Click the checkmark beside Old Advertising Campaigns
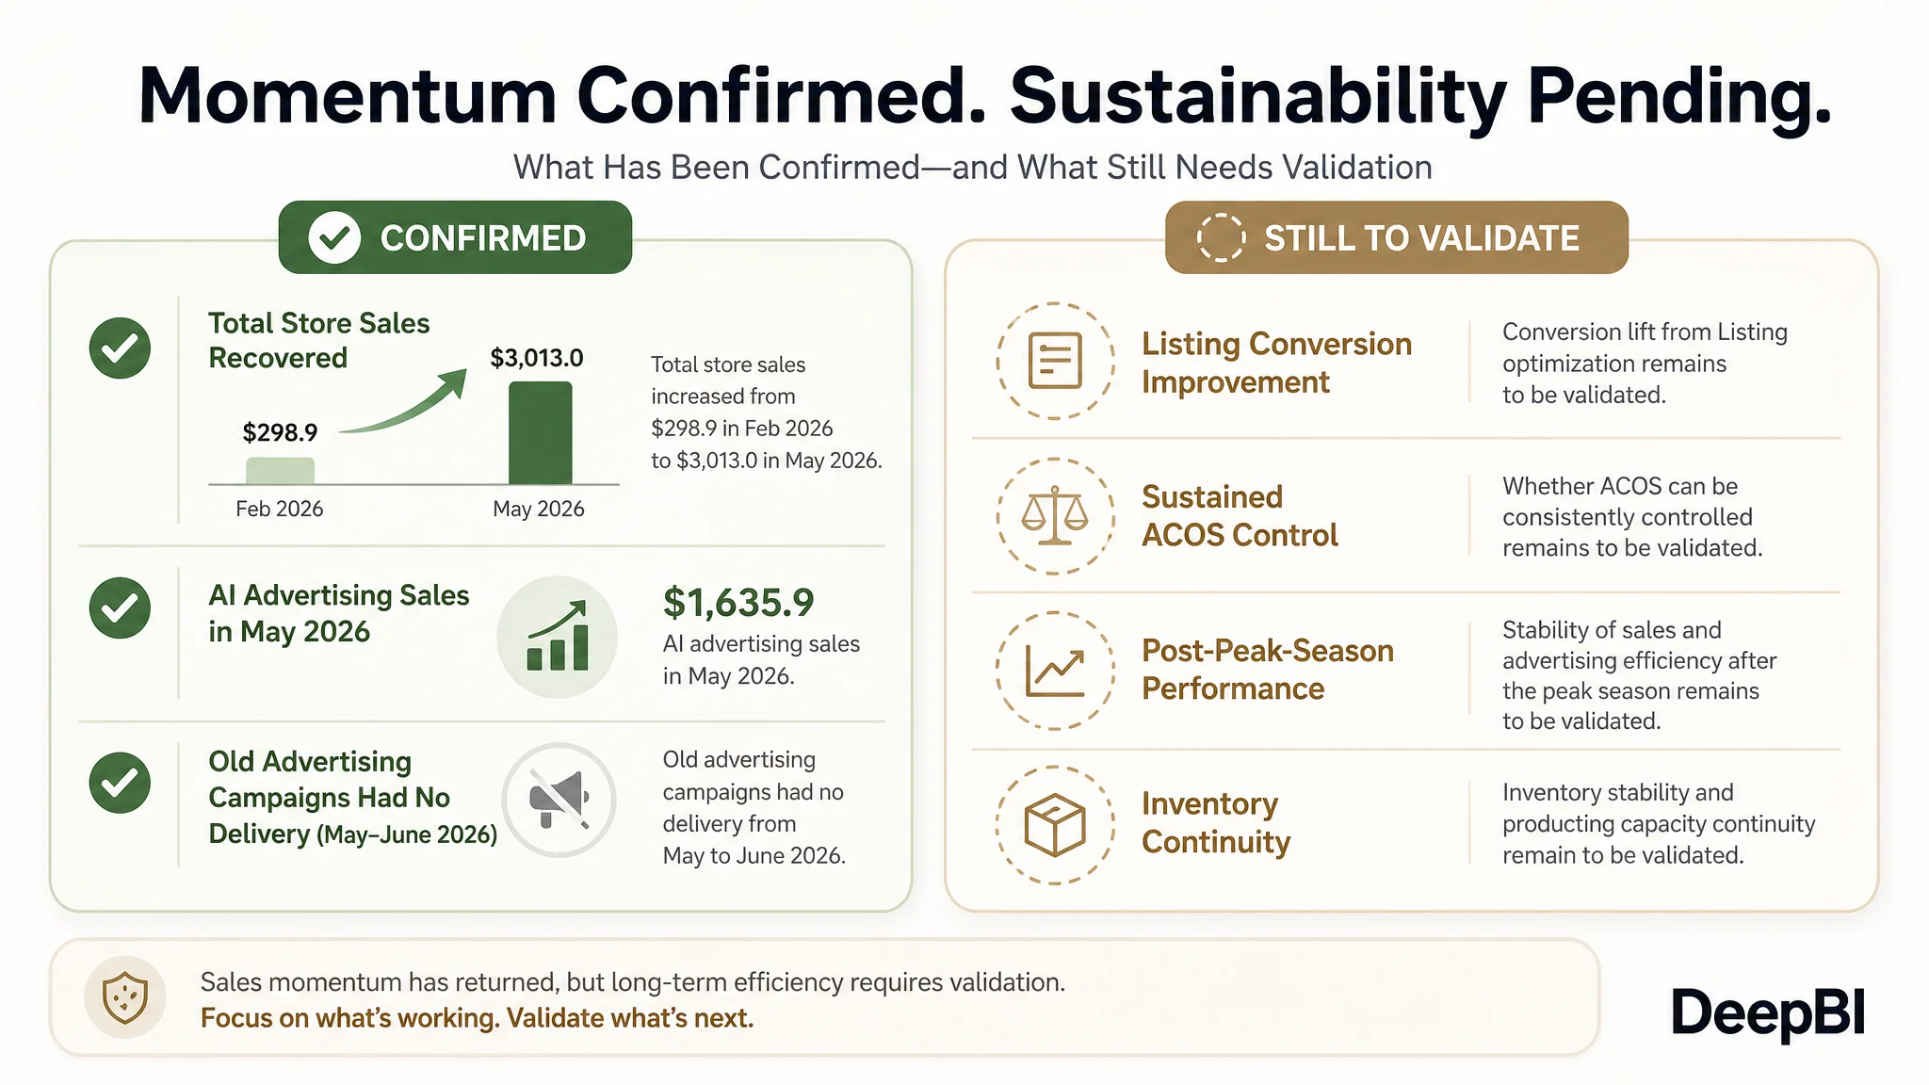 pyautogui.click(x=120, y=783)
